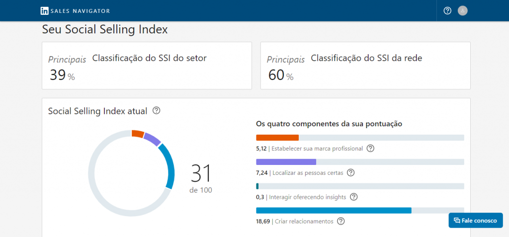Click help icon for Criar relacionamentos
Image resolution: width=509 pixels, height=237 pixels.
pyautogui.click(x=341, y=221)
